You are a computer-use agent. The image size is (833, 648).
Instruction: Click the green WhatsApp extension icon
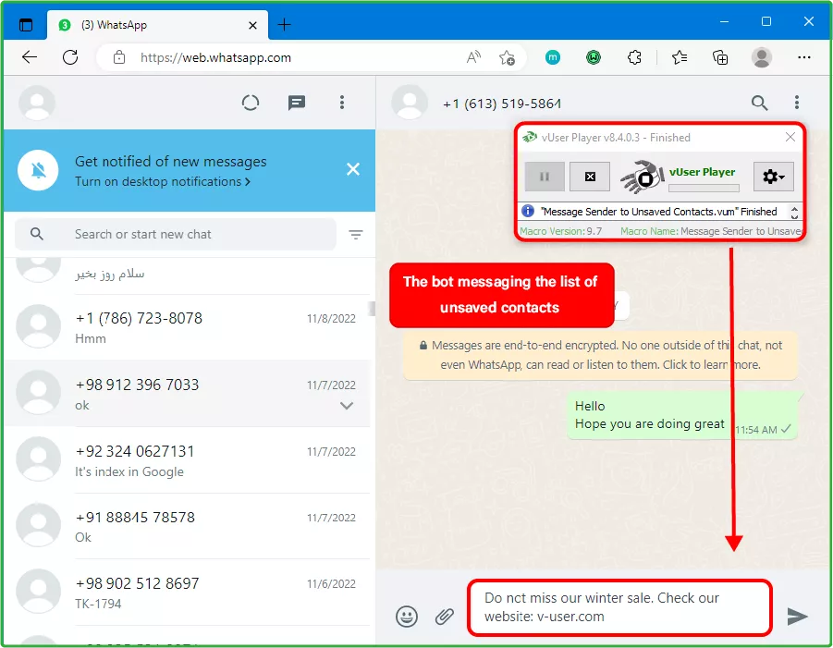[594, 57]
